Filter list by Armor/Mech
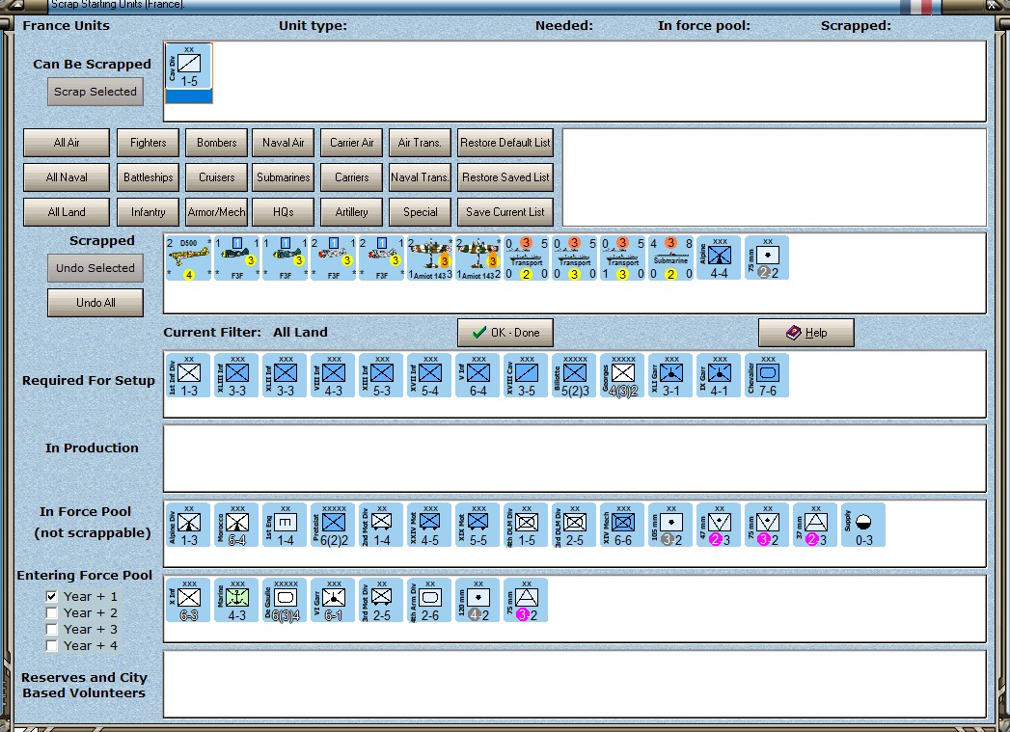This screenshot has width=1010, height=732. [x=217, y=212]
